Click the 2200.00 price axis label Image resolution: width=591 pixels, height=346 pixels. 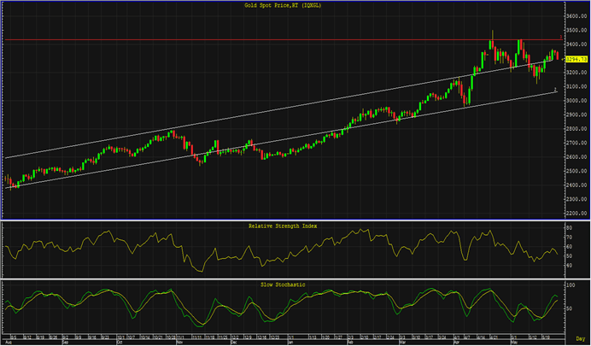tap(575, 213)
